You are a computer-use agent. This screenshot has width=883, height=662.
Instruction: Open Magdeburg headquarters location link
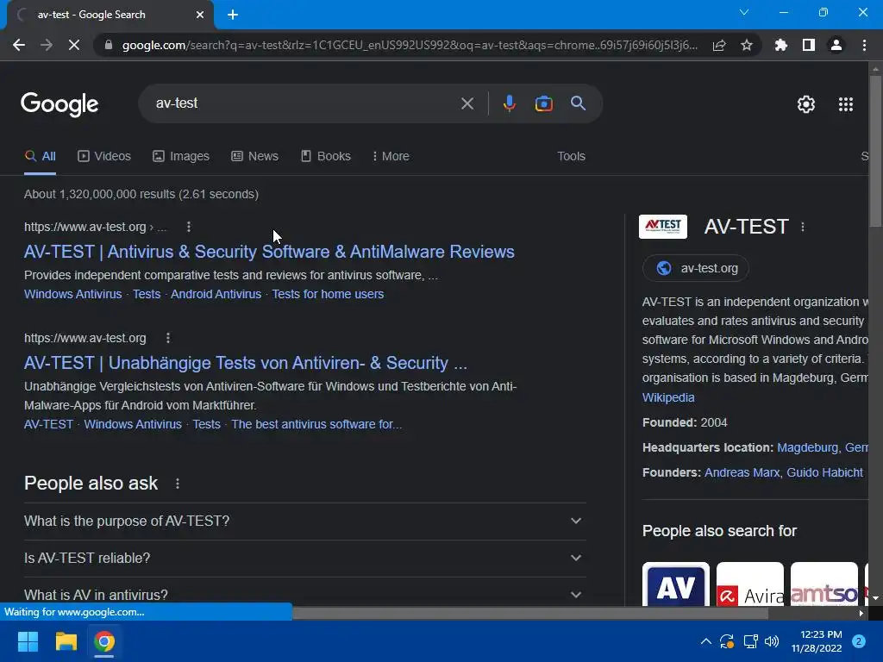click(822, 447)
